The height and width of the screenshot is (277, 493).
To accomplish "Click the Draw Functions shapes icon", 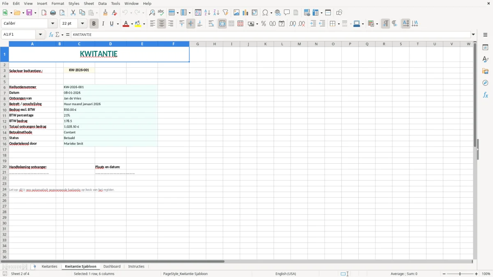I will [x=339, y=13].
